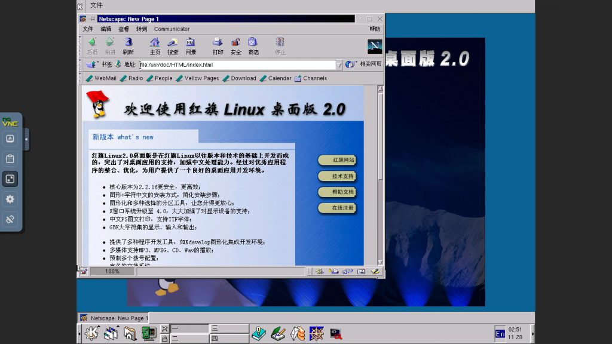Click the My Netscape (网景) icon
Image resolution: width=612 pixels, height=344 pixels.
tap(191, 46)
